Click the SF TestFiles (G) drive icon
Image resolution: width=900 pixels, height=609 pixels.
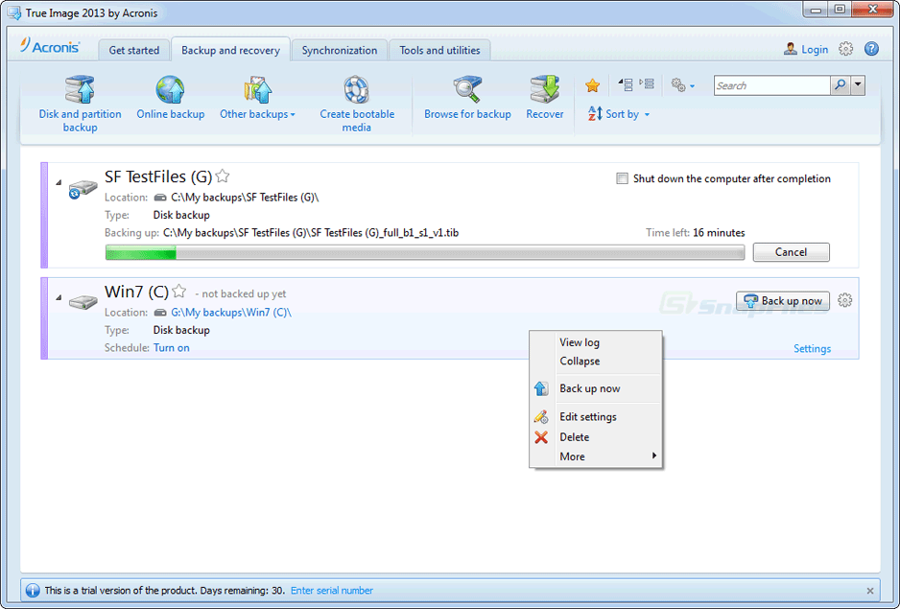coord(83,188)
